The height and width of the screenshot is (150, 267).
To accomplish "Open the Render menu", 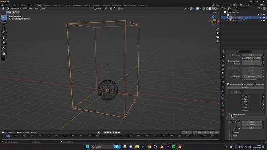I will (x=17, y=5).
